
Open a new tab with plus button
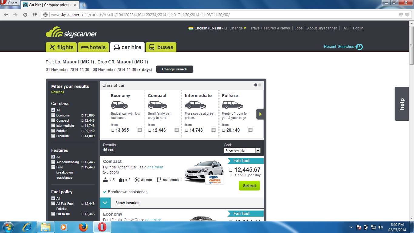pos(84,5)
